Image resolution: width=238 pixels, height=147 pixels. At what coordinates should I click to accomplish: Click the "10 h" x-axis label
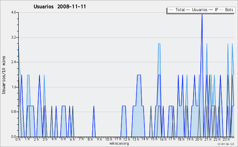(109, 139)
